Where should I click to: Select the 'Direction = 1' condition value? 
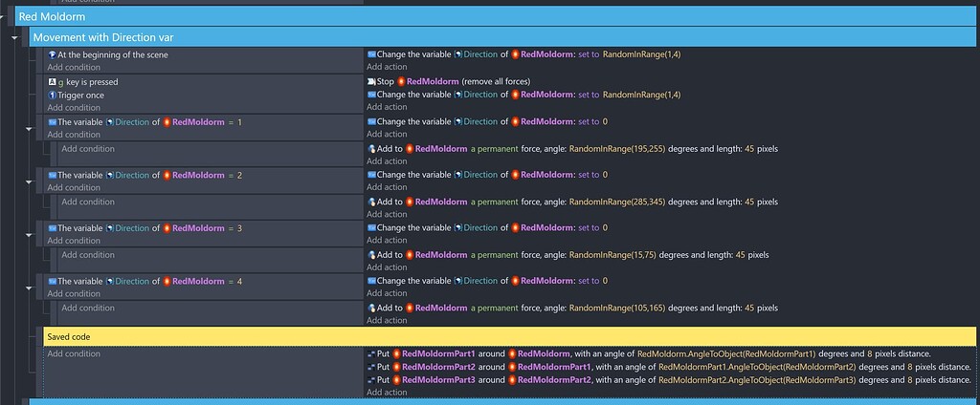click(x=238, y=122)
